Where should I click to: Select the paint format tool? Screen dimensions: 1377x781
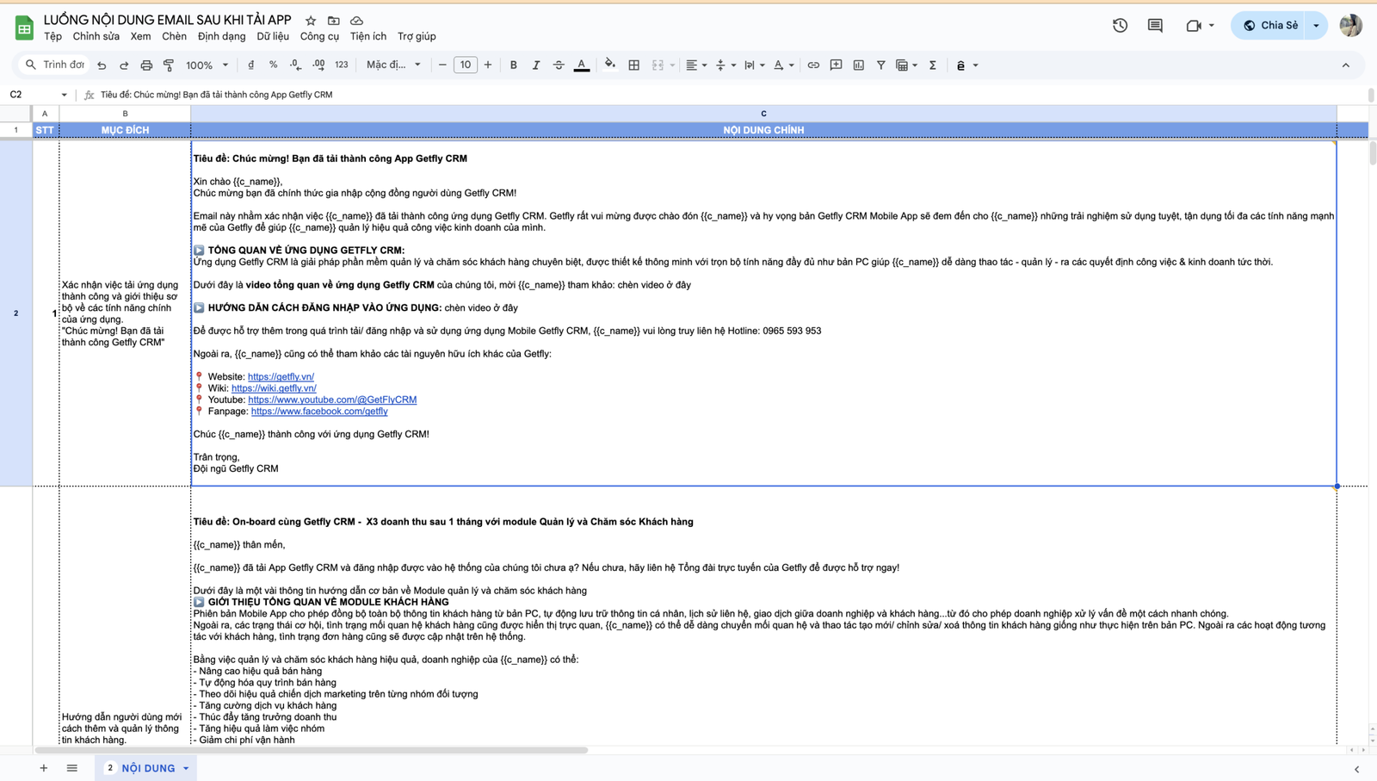[169, 65]
